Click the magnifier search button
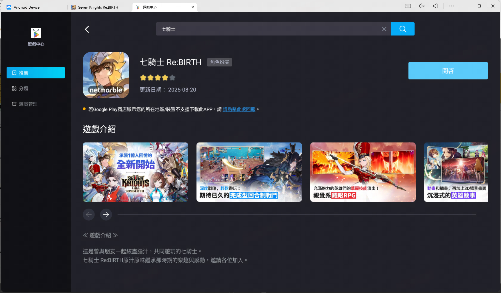This screenshot has width=501, height=293. coord(403,29)
